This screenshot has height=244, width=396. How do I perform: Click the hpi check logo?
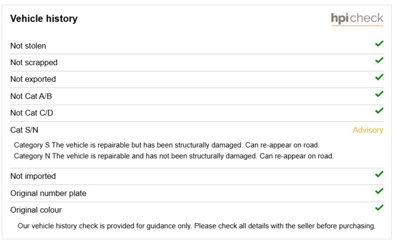tap(357, 19)
